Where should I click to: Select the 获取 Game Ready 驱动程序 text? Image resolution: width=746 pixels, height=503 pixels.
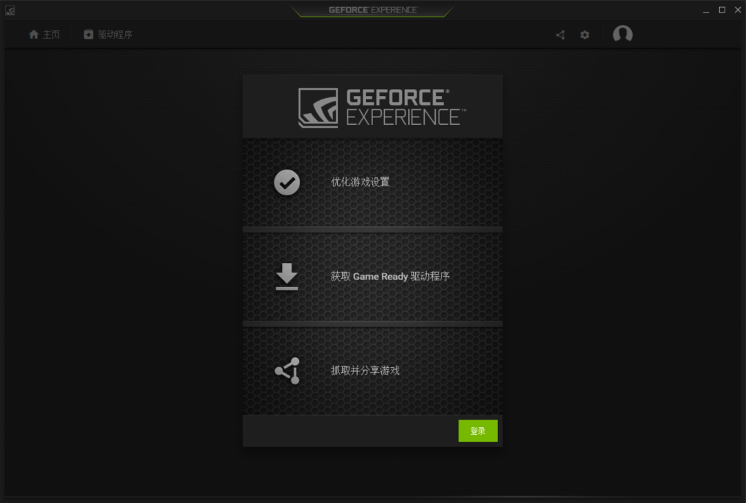click(390, 276)
